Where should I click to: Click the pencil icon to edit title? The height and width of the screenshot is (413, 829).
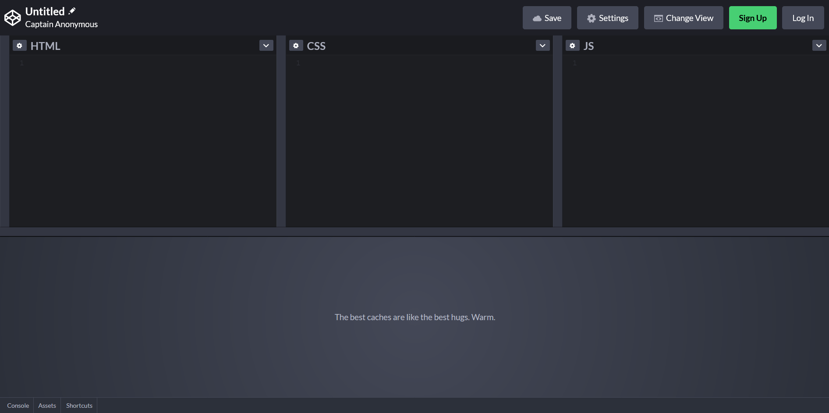[72, 11]
